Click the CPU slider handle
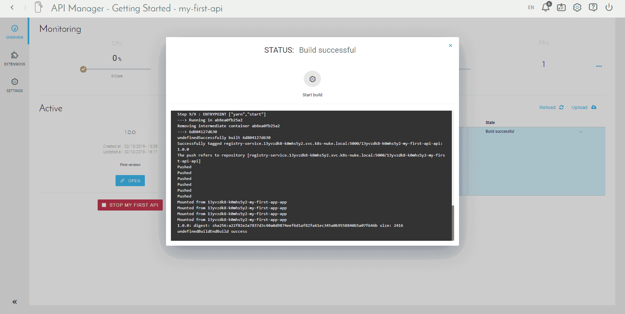625x314 pixels. coord(83,69)
